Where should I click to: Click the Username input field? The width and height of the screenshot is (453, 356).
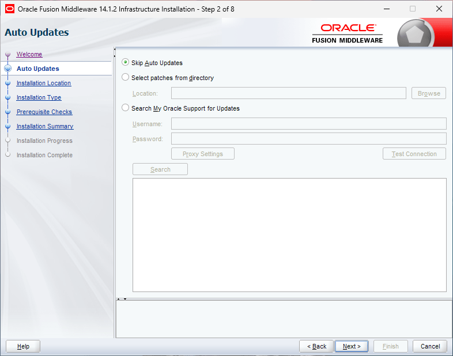[308, 124]
